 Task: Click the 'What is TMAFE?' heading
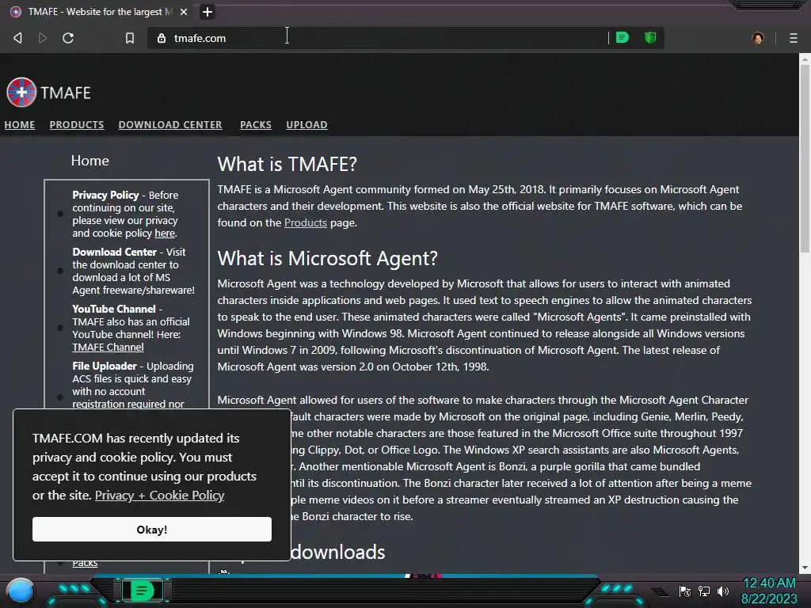click(x=287, y=164)
